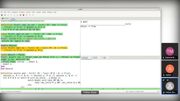Click 'intros _; exact I.' unprocessed text
Image resolution: width=180 pixels, height=101 pixels.
[28, 62]
